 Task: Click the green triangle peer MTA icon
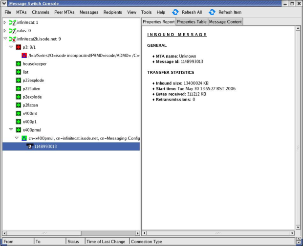point(24,138)
